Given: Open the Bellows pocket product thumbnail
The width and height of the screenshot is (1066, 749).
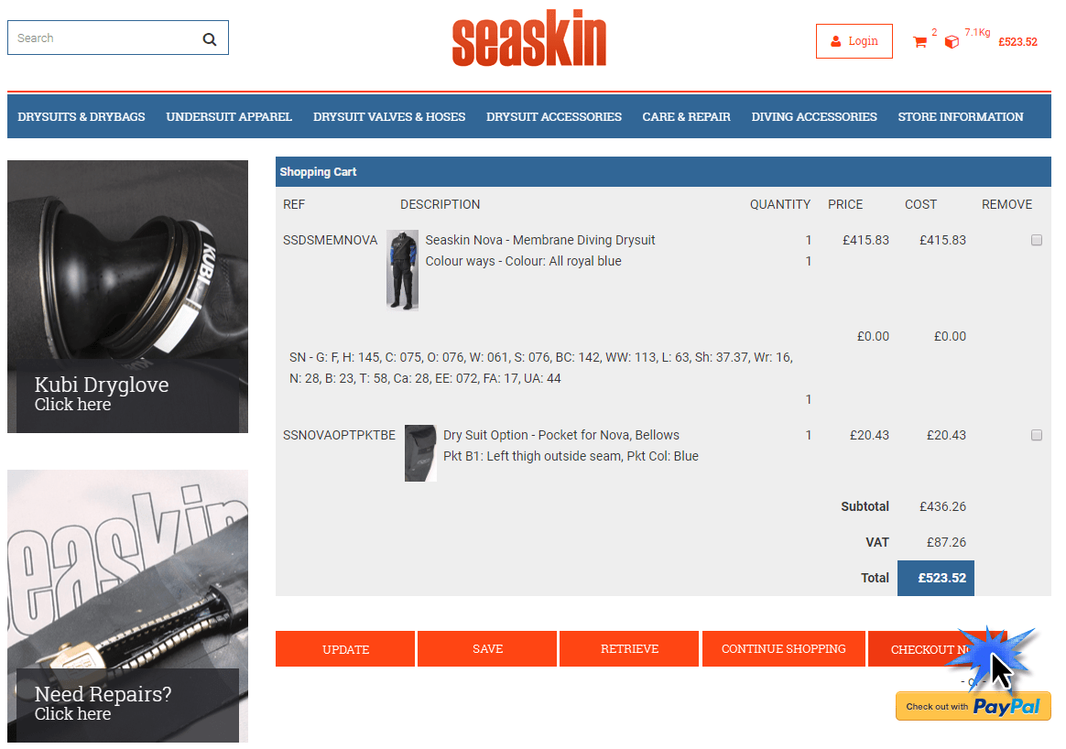Looking at the screenshot, I should tap(421, 453).
